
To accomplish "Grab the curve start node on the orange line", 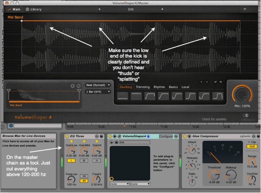I will pos(22,21).
